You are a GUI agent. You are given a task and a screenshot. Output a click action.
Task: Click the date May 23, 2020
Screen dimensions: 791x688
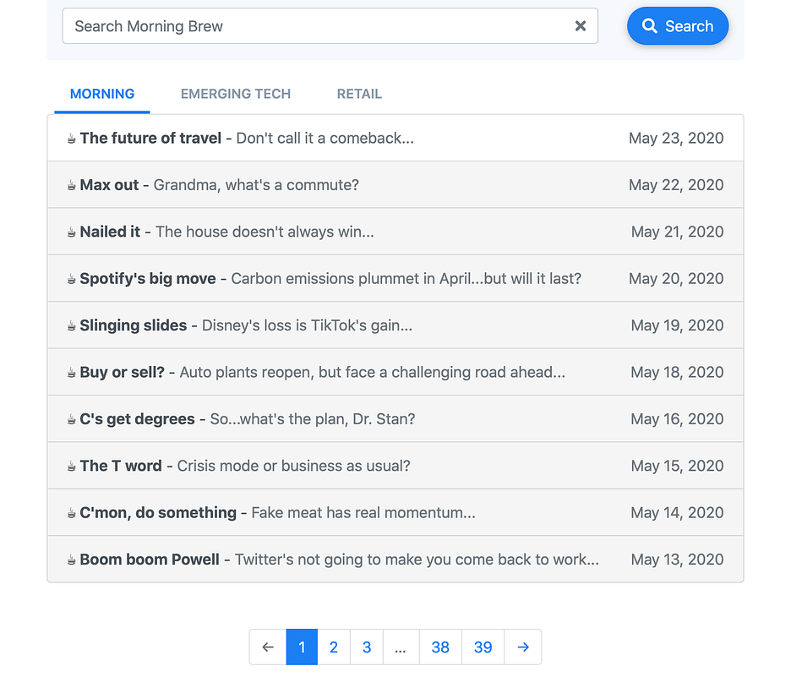tap(676, 138)
